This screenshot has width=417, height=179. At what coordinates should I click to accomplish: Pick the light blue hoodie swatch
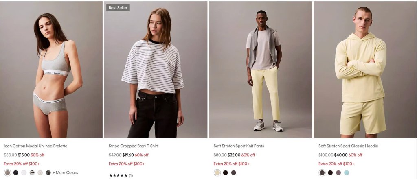click(x=347, y=172)
